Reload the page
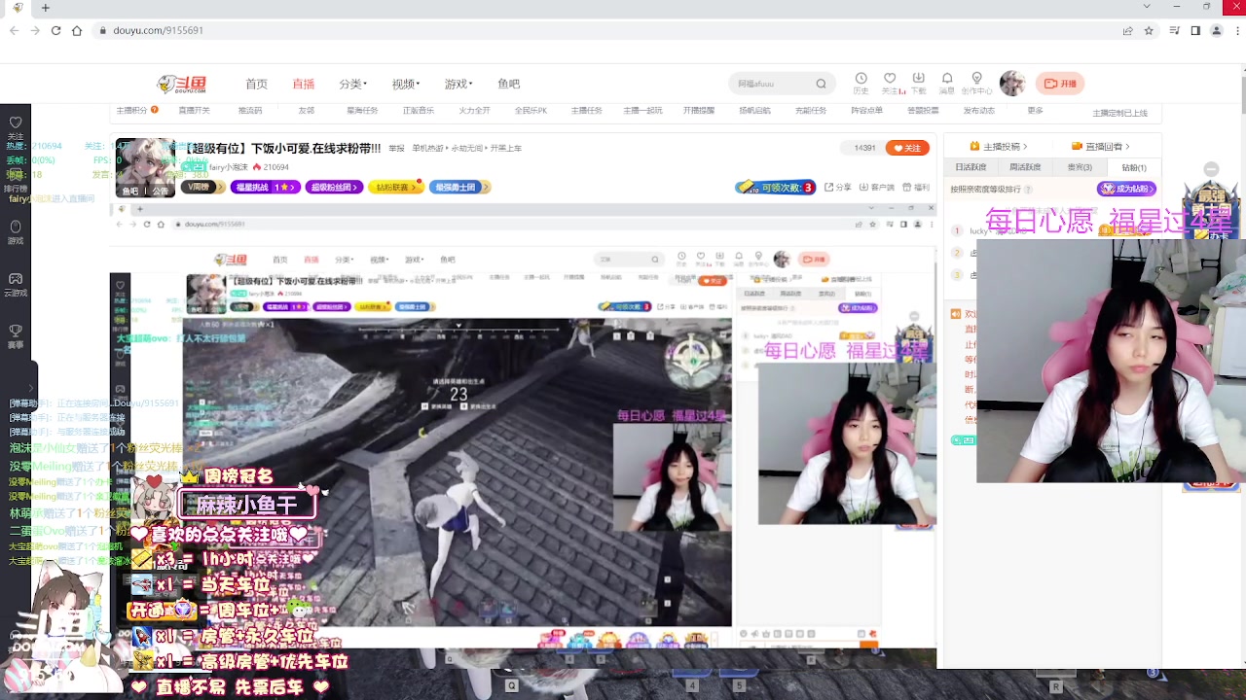This screenshot has height=700, width=1246. point(55,30)
